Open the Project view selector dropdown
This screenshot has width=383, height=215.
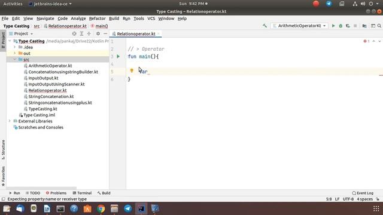[21, 33]
